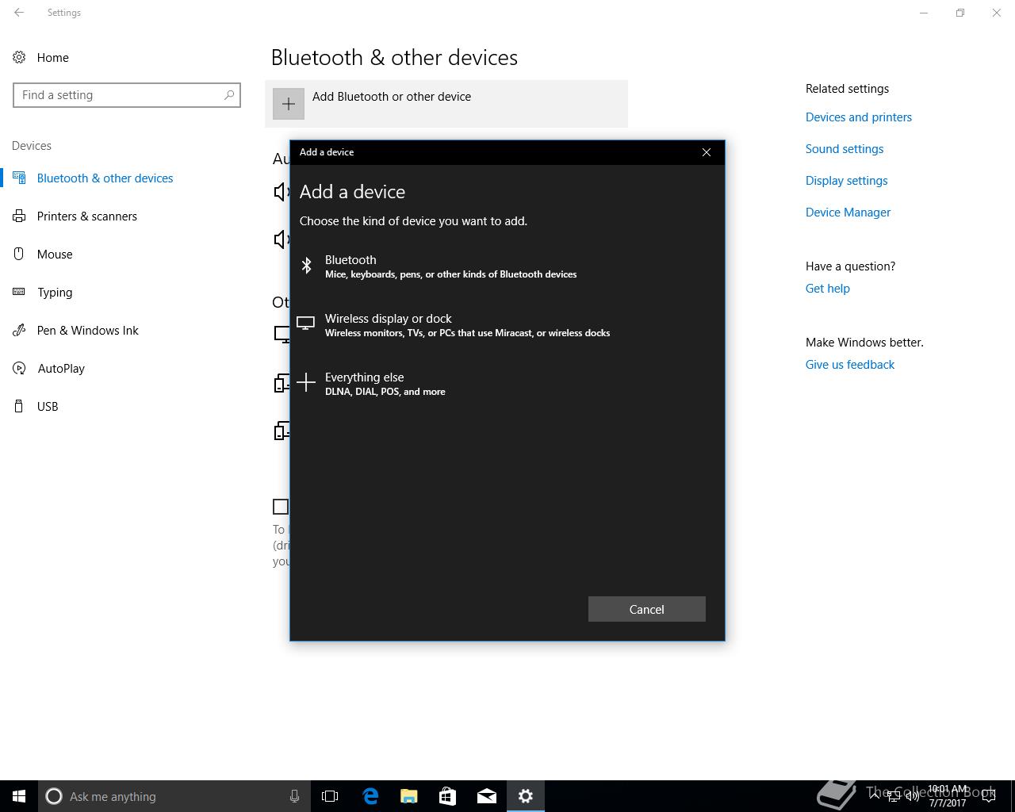Open Sound settings link
Screen dimensions: 1015x812
click(x=845, y=149)
